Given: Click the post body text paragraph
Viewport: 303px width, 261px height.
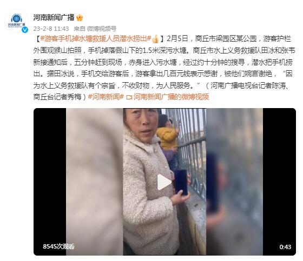Looking at the screenshot, I should [x=164, y=68].
